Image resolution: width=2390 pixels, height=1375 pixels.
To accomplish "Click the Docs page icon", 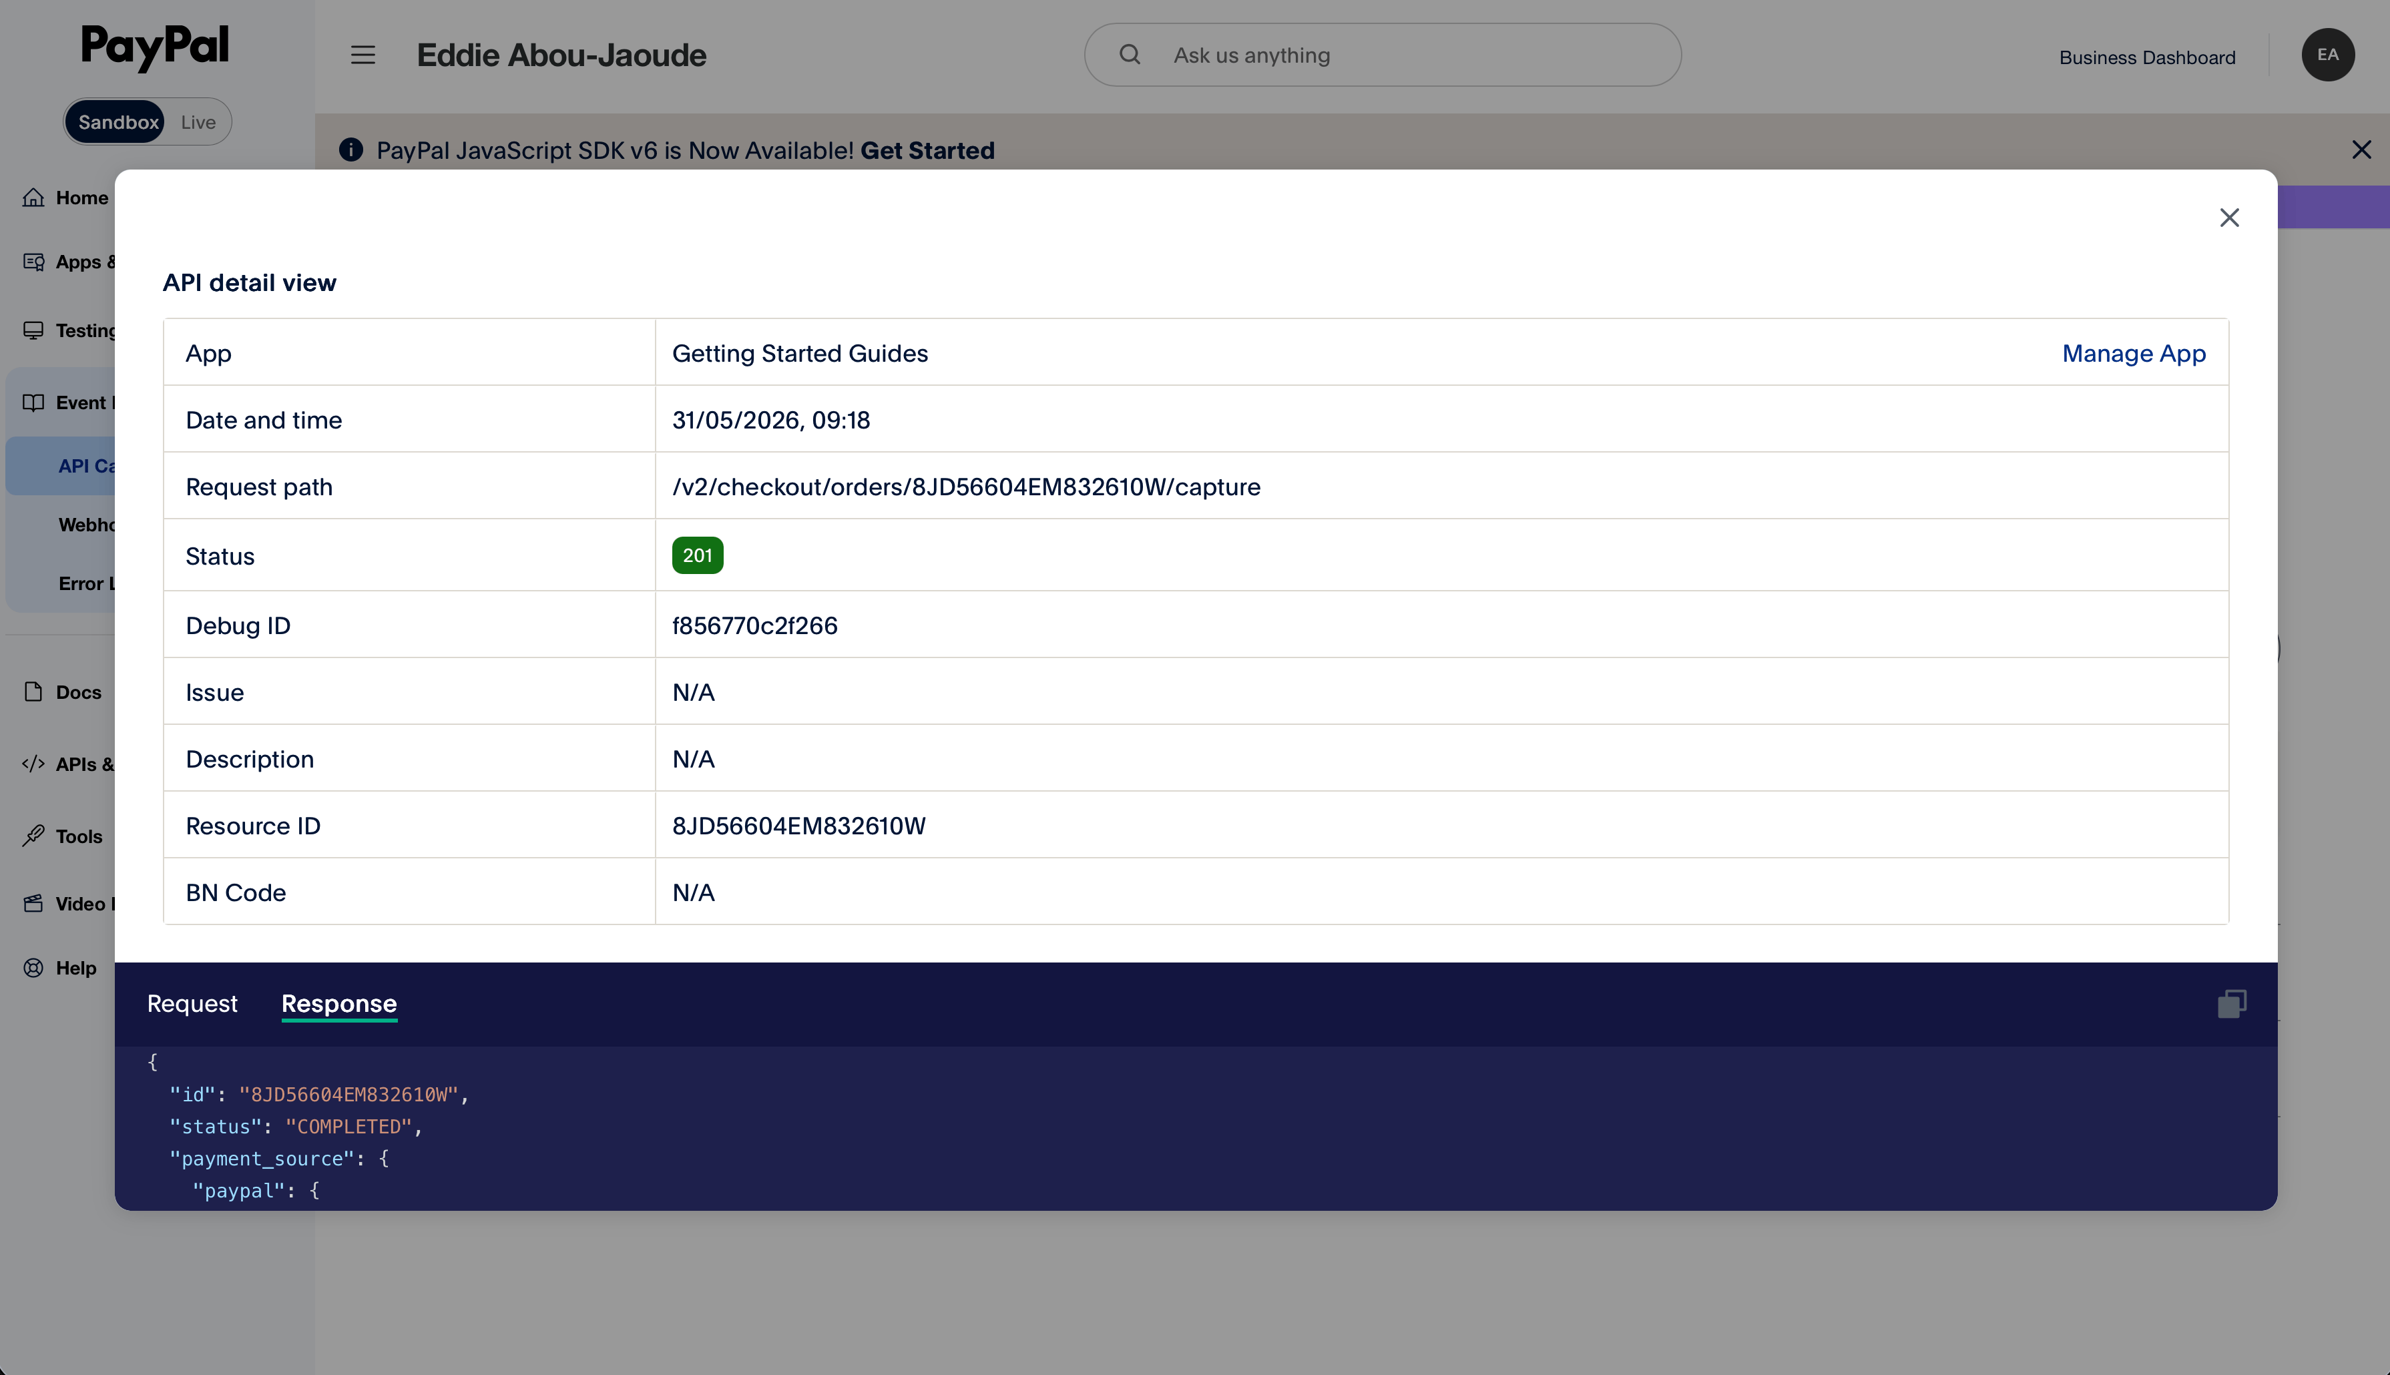I will 34,692.
